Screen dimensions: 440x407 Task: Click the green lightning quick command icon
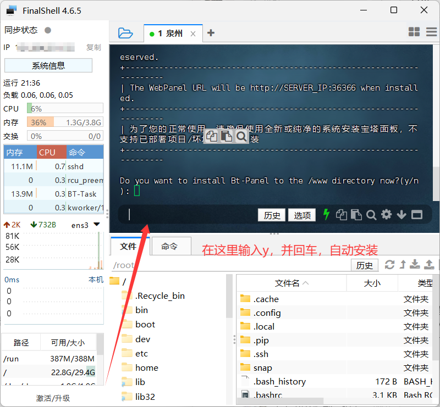(x=326, y=215)
